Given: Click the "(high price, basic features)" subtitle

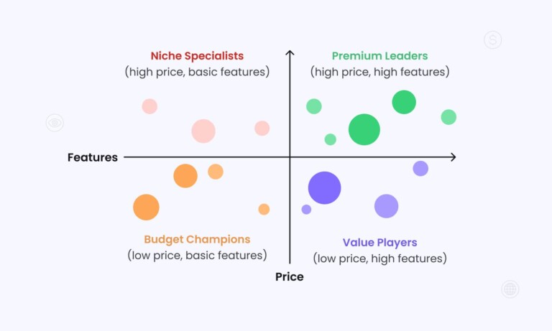Looking at the screenshot, I should click(197, 72).
